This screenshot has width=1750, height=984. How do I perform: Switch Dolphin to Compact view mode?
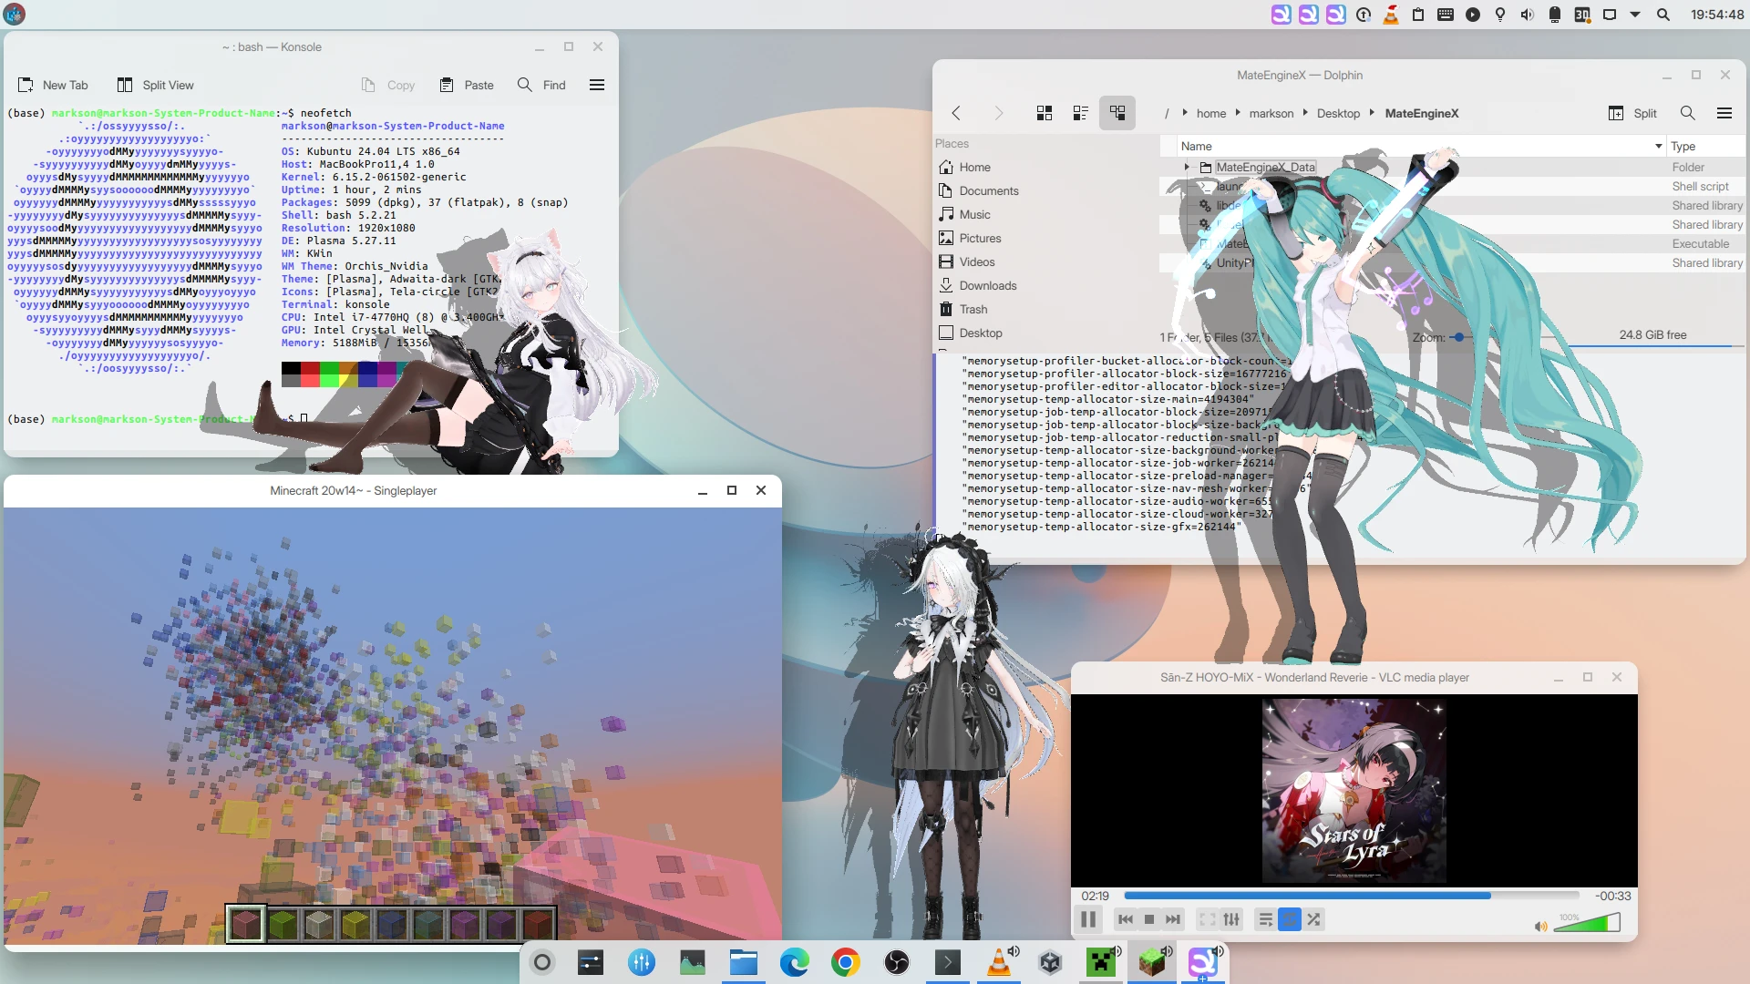coord(1081,113)
